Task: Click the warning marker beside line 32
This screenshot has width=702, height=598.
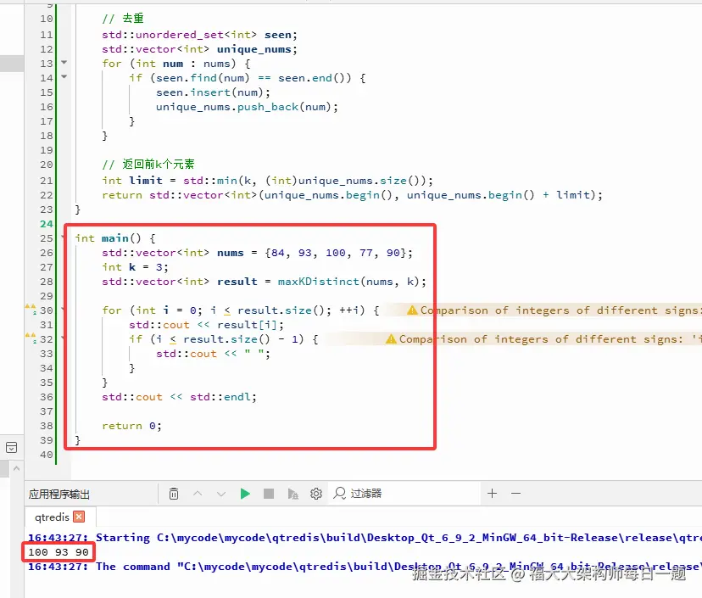Action: click(x=31, y=338)
